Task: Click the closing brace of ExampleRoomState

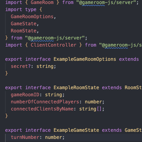Action: tap(7, 116)
